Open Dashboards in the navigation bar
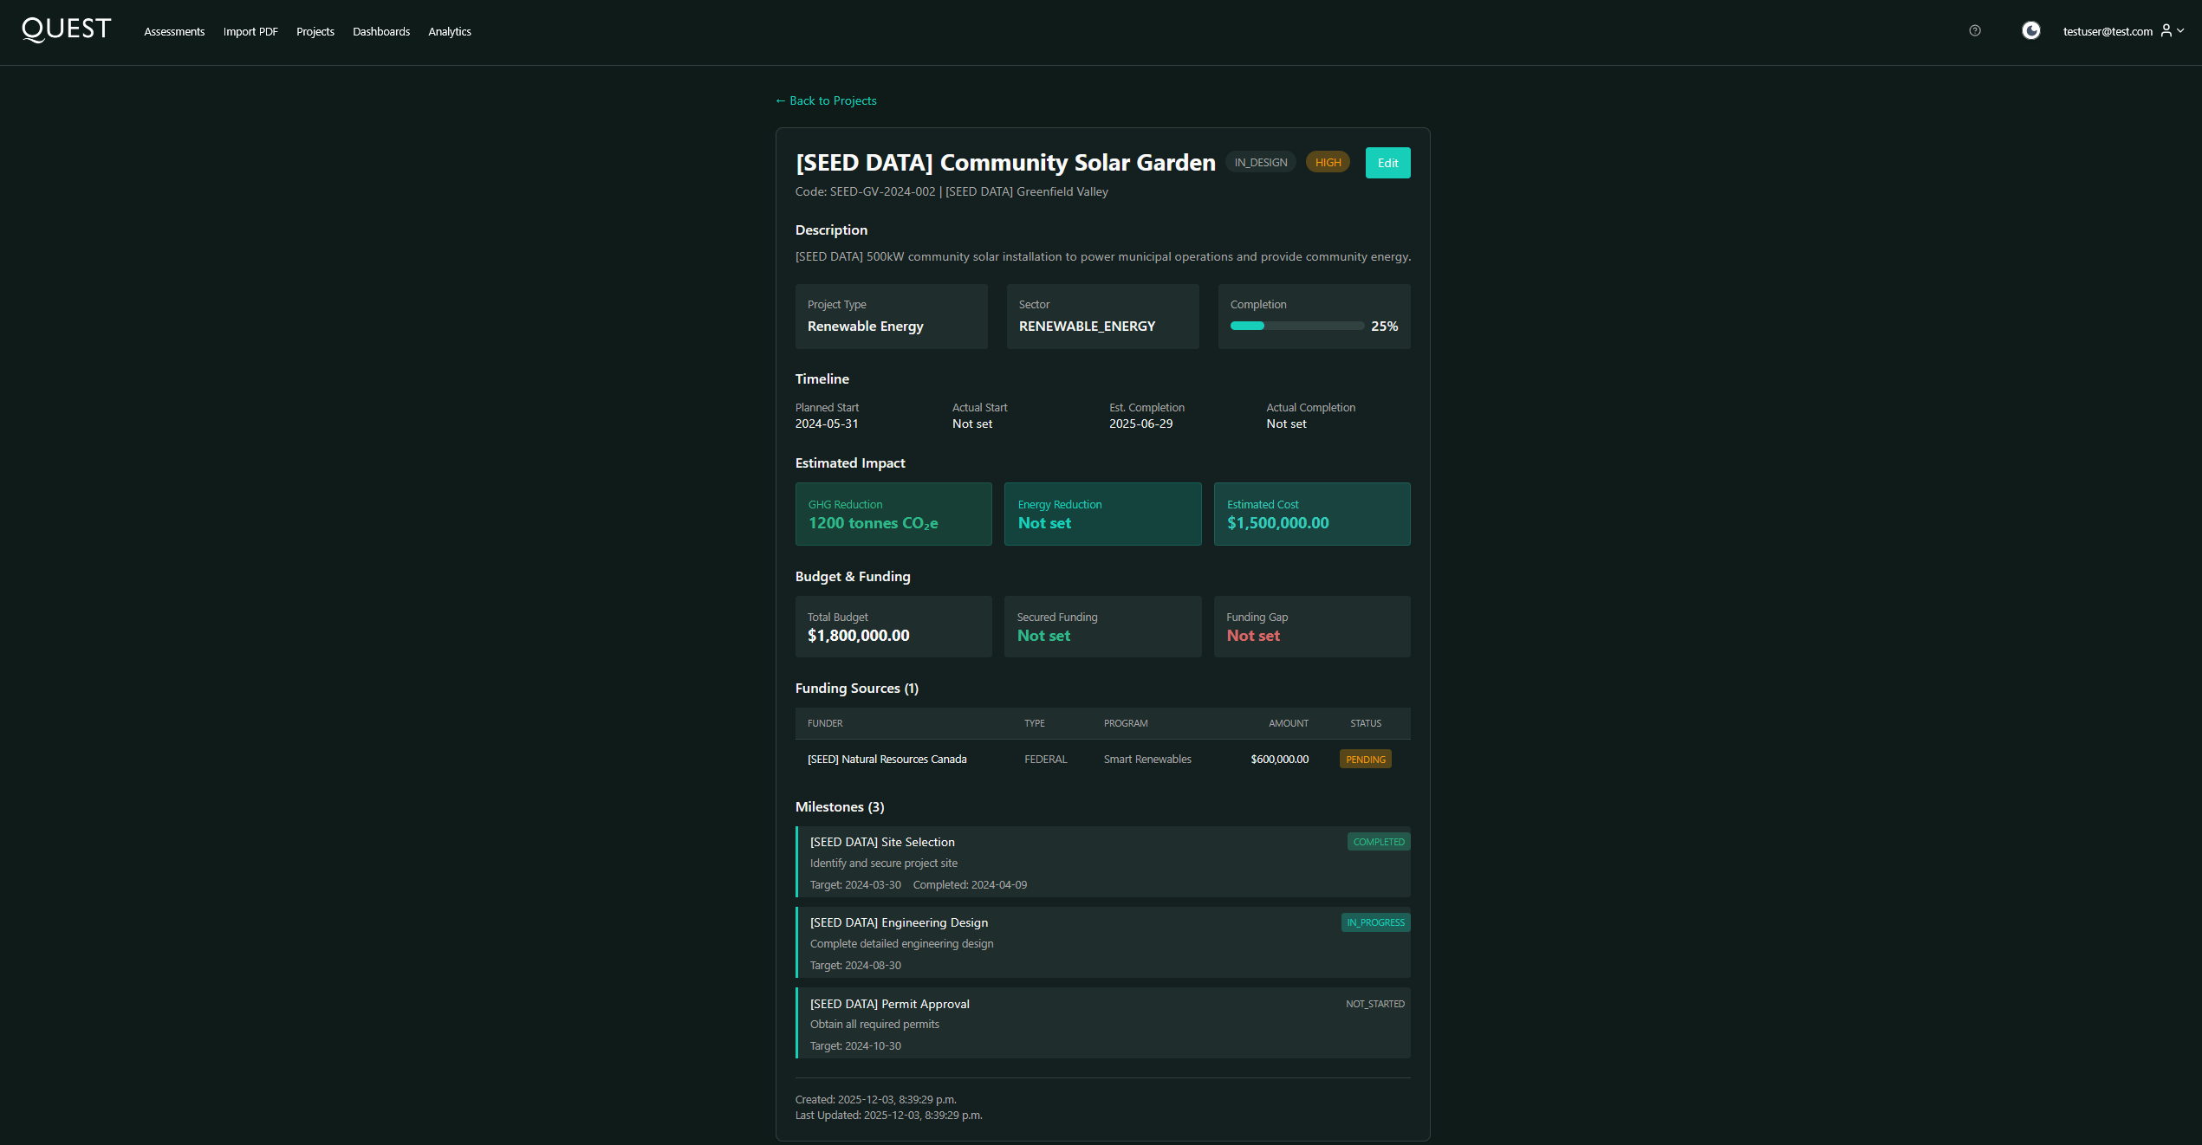This screenshot has width=2202, height=1145. click(x=380, y=32)
